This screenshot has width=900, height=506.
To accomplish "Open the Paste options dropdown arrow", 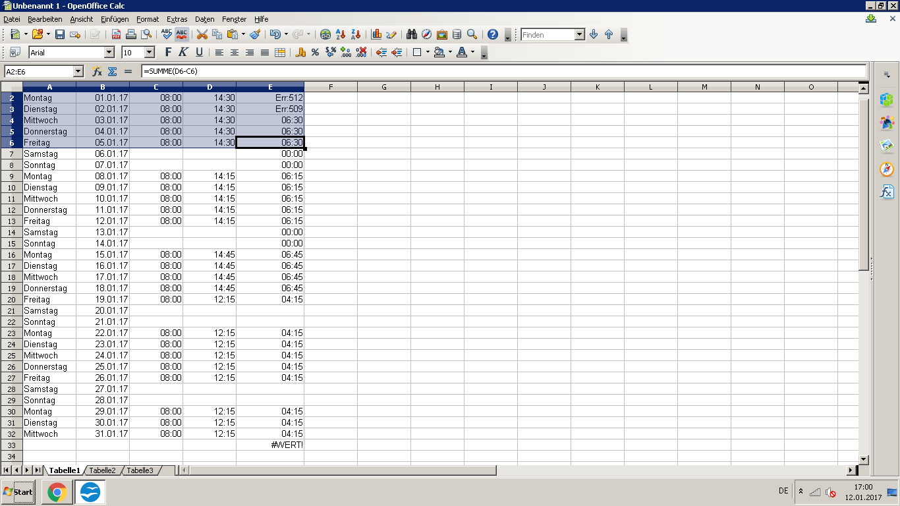I will pyautogui.click(x=243, y=34).
